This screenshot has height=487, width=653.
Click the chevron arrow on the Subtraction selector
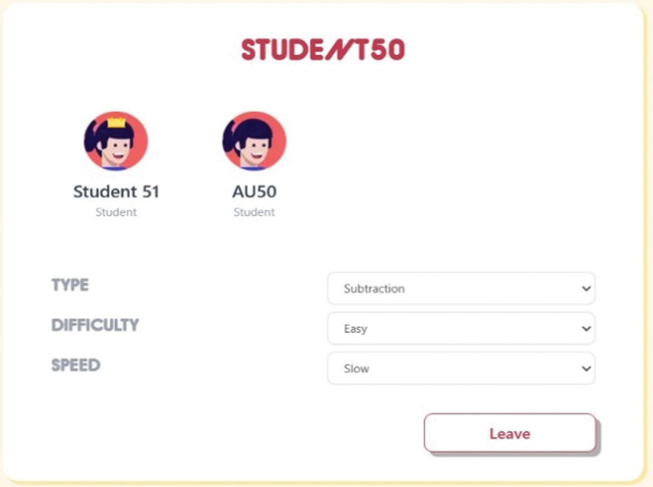click(586, 289)
